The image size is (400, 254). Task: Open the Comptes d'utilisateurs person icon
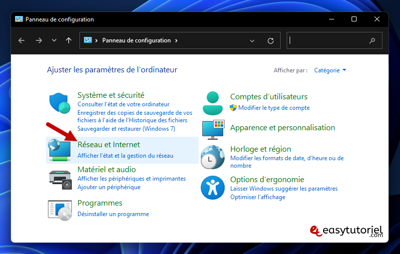coord(213,103)
